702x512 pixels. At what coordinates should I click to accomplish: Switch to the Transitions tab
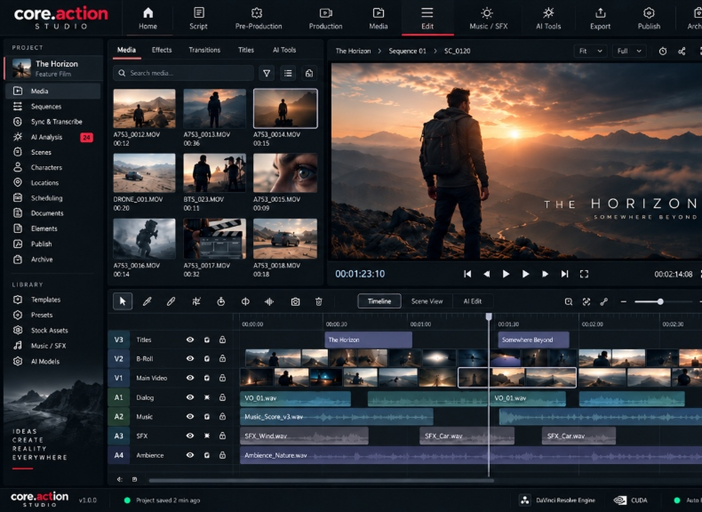[x=204, y=50]
